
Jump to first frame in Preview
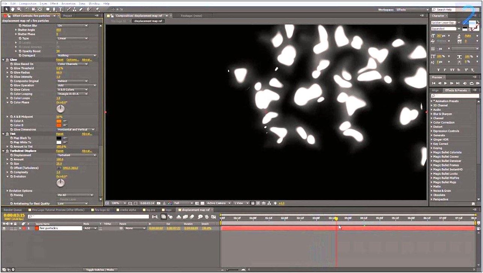tap(434, 83)
